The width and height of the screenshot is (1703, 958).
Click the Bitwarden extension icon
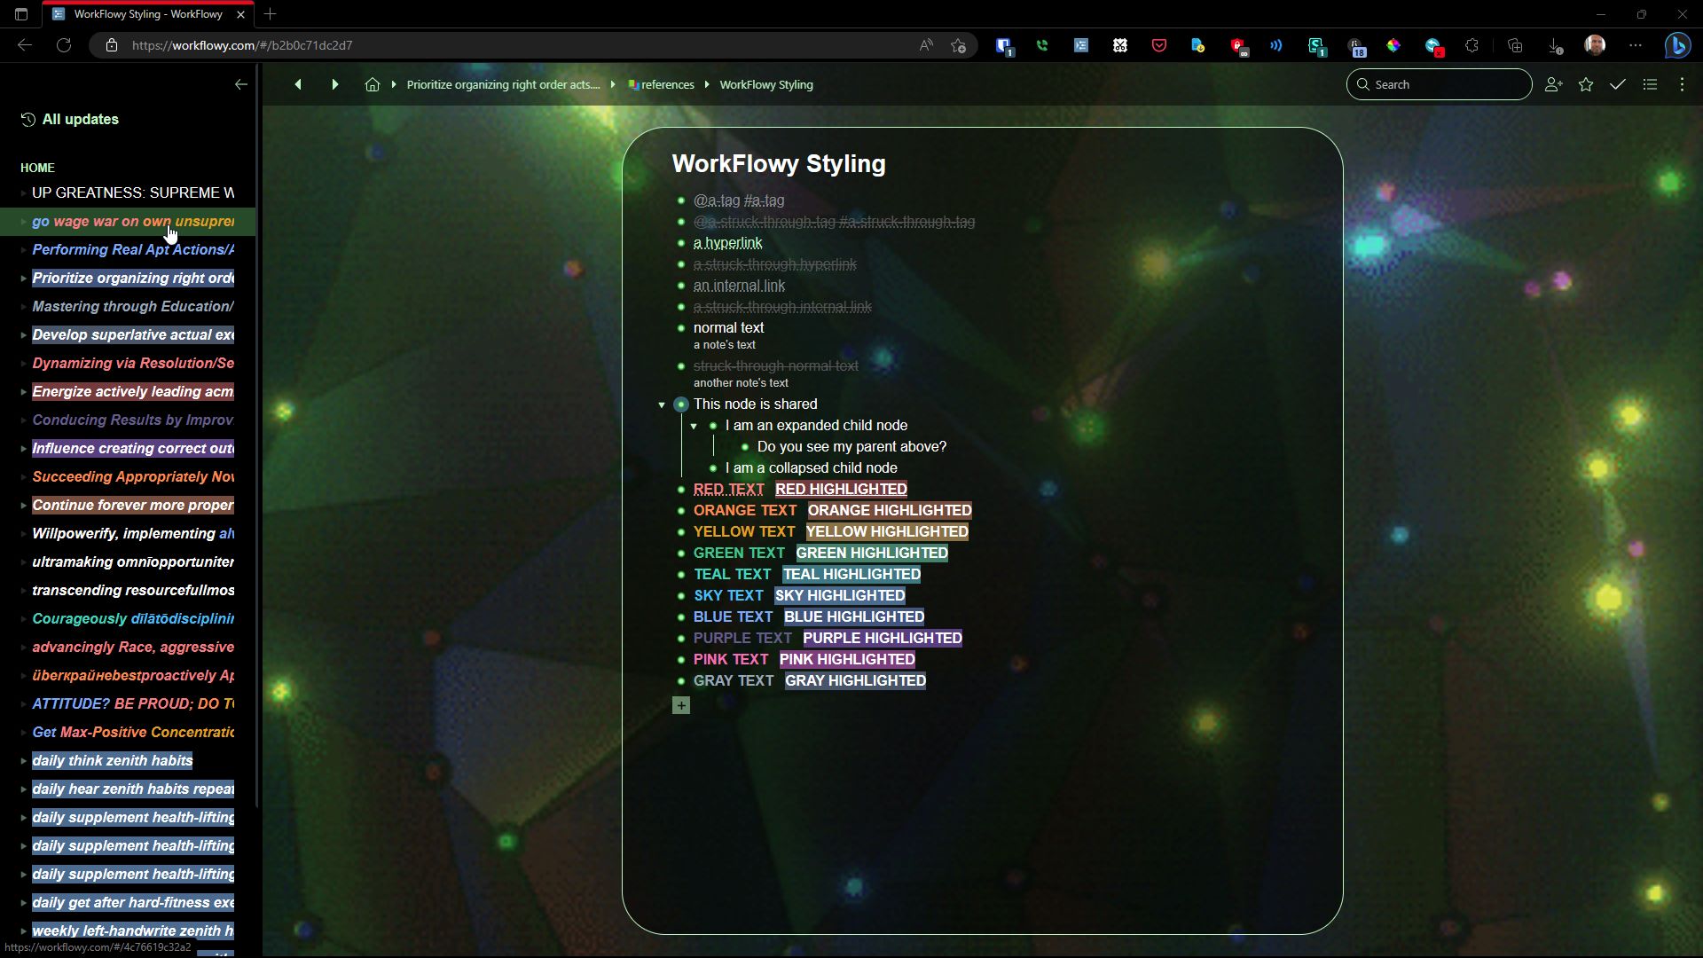point(1003,45)
